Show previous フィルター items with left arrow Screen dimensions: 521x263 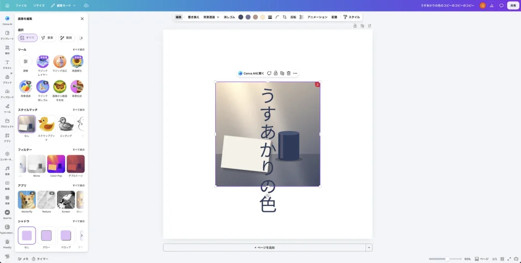click(x=21, y=164)
